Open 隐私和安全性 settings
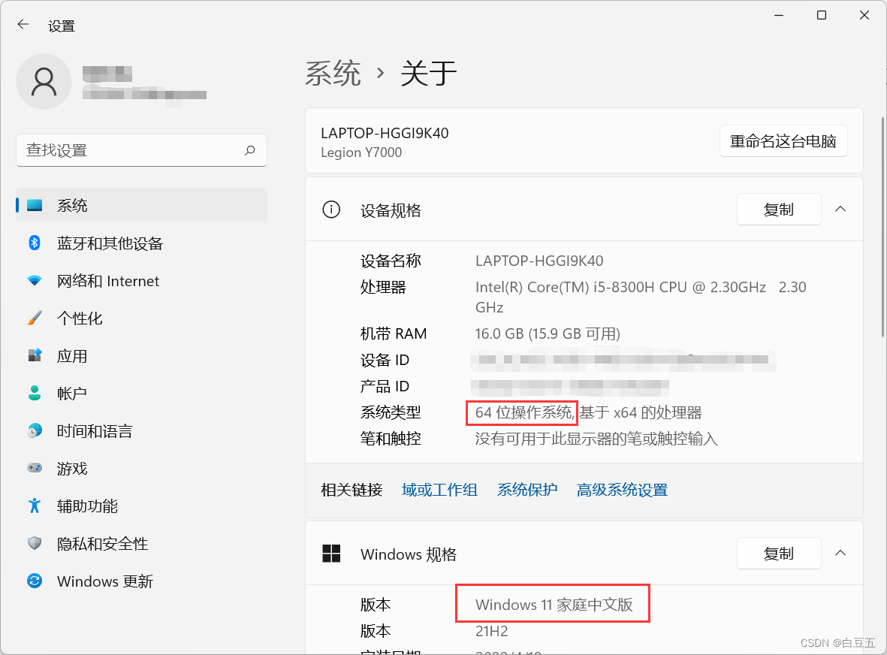The width and height of the screenshot is (887, 655). pos(141,544)
